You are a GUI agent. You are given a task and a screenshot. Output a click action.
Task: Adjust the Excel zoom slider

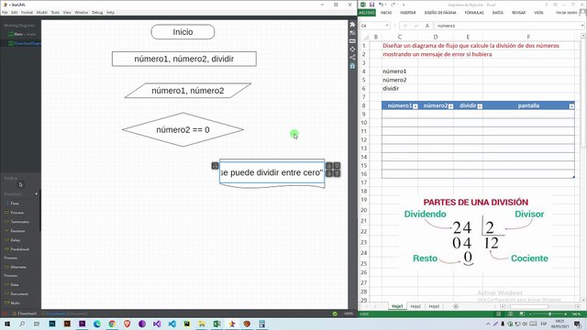(x=549, y=313)
